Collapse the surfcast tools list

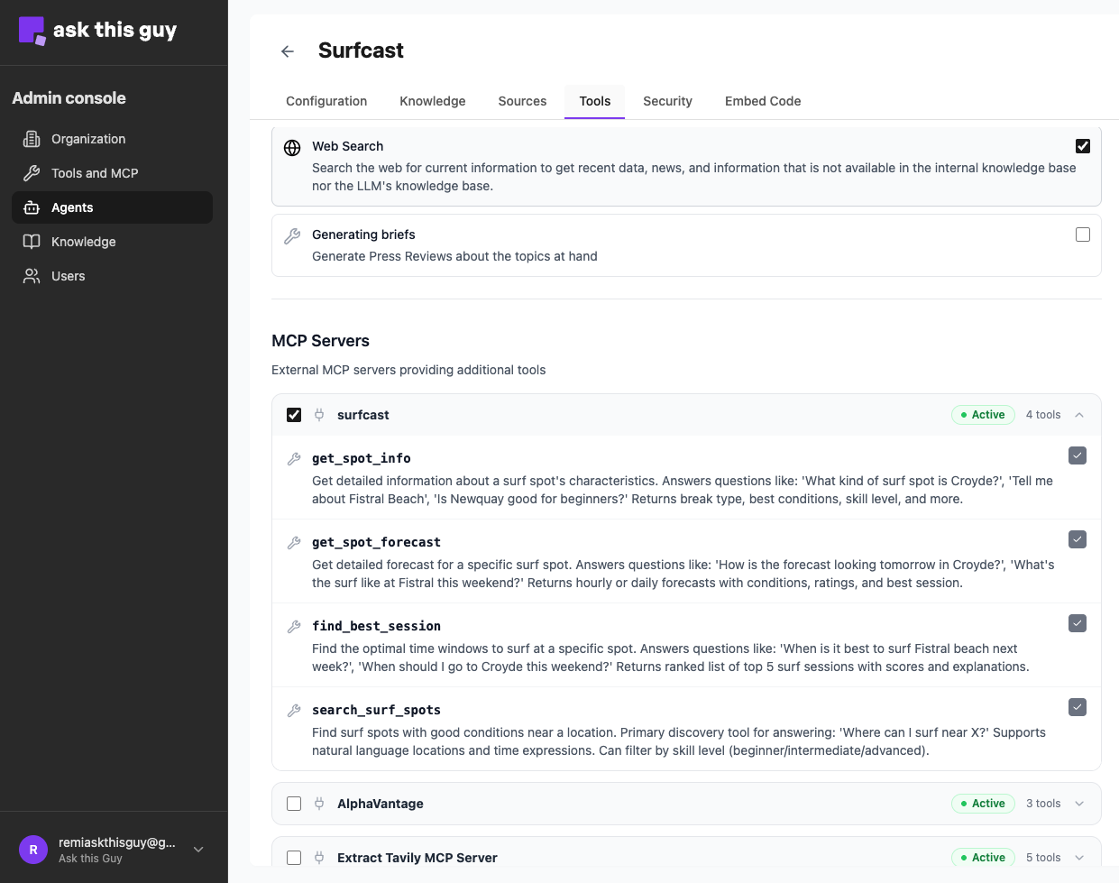click(x=1079, y=415)
